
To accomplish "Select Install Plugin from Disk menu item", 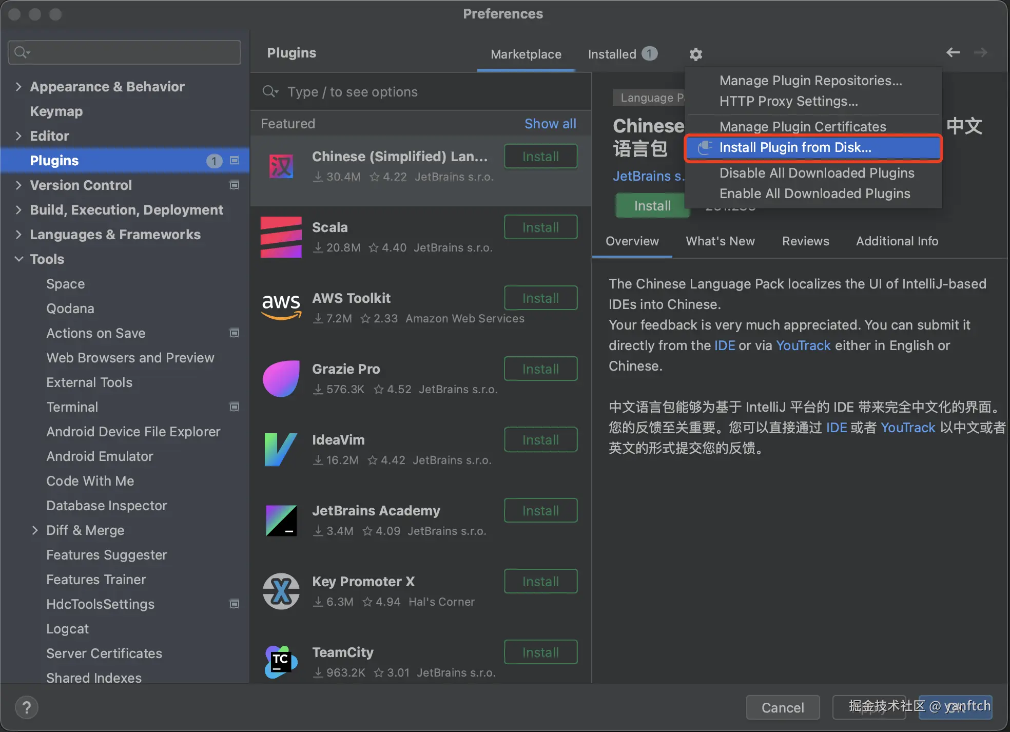I will (x=794, y=148).
